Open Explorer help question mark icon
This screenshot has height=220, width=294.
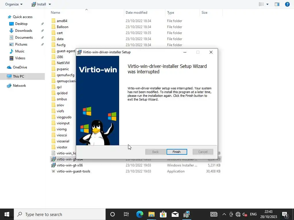click(x=287, y=4)
